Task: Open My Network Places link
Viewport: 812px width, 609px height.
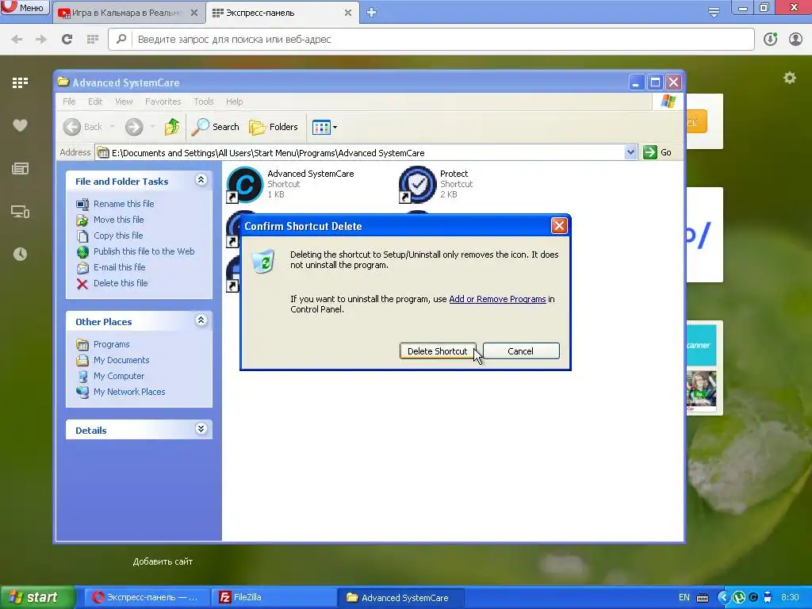Action: [x=129, y=392]
